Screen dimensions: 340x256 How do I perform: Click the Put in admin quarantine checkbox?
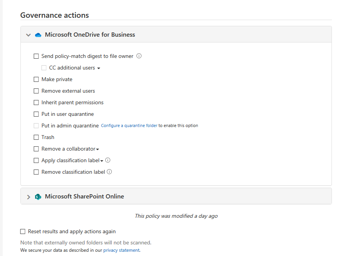click(36, 126)
